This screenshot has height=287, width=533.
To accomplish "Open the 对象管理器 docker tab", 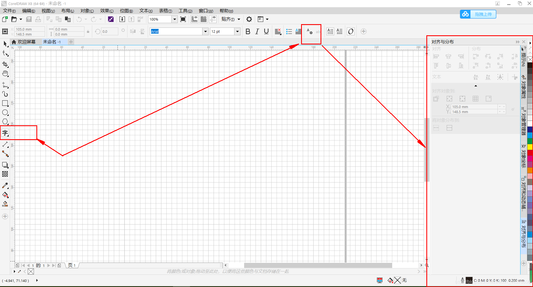I will (523, 121).
